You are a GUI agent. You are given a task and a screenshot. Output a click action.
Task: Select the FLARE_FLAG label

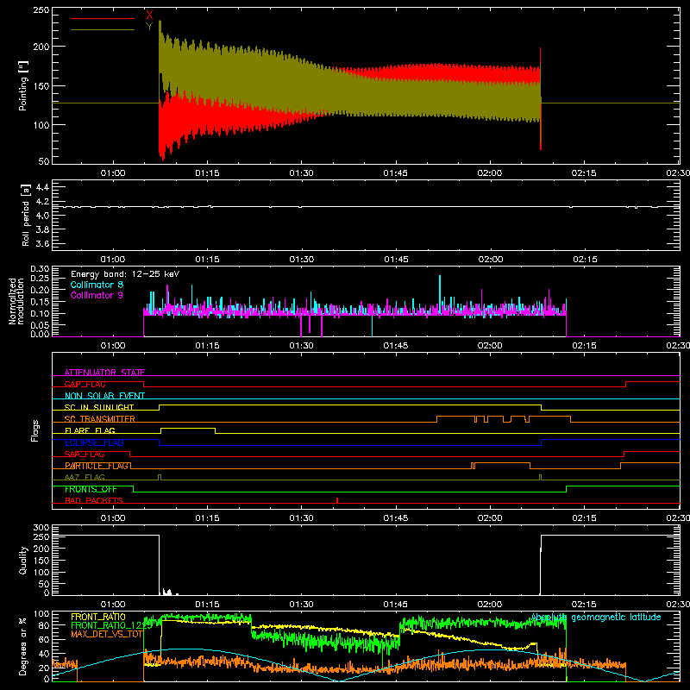pyautogui.click(x=90, y=430)
